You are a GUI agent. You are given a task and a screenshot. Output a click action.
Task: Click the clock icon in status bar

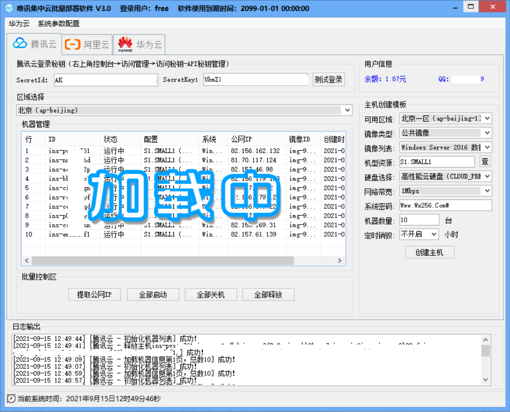point(11,399)
